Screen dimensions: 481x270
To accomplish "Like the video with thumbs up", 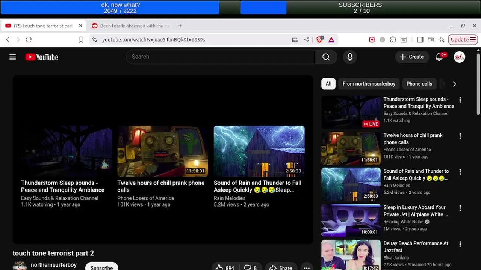I will (225, 267).
